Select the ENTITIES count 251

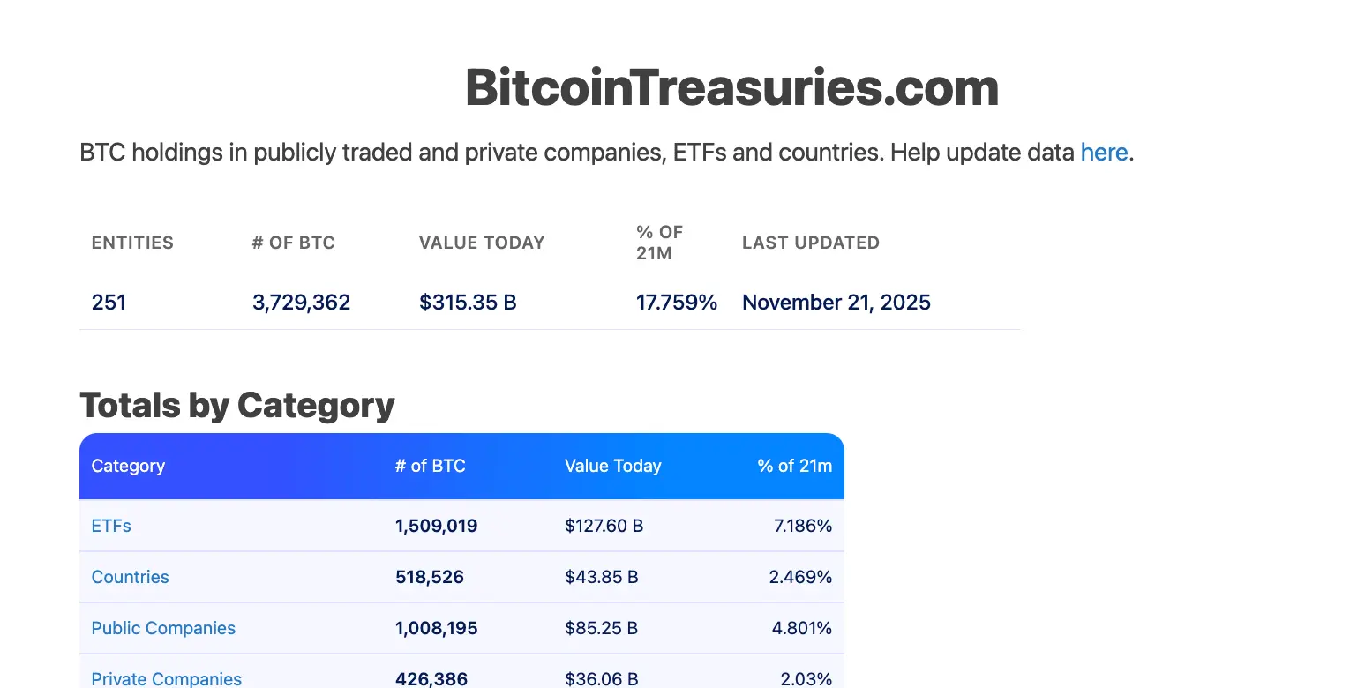(109, 303)
